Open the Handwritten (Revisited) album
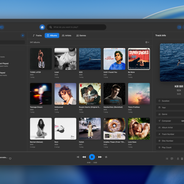The width and height of the screenshot is (184, 184). coord(114,94)
